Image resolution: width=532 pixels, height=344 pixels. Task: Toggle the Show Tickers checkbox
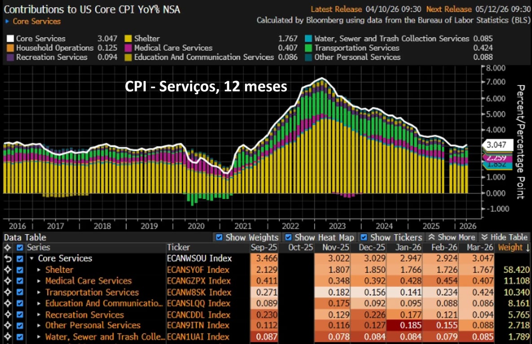364,237
